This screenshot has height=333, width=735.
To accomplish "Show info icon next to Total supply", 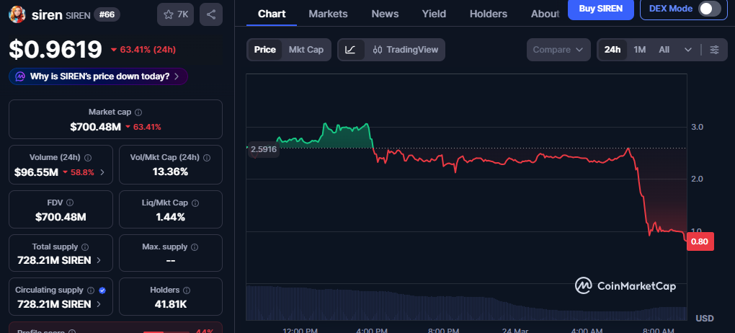I will (x=85, y=247).
